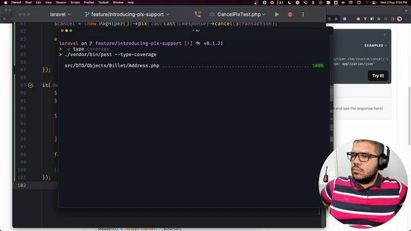Open the iTerm2 application menu
Viewport: 411px width, 231px height.
click(16, 3)
